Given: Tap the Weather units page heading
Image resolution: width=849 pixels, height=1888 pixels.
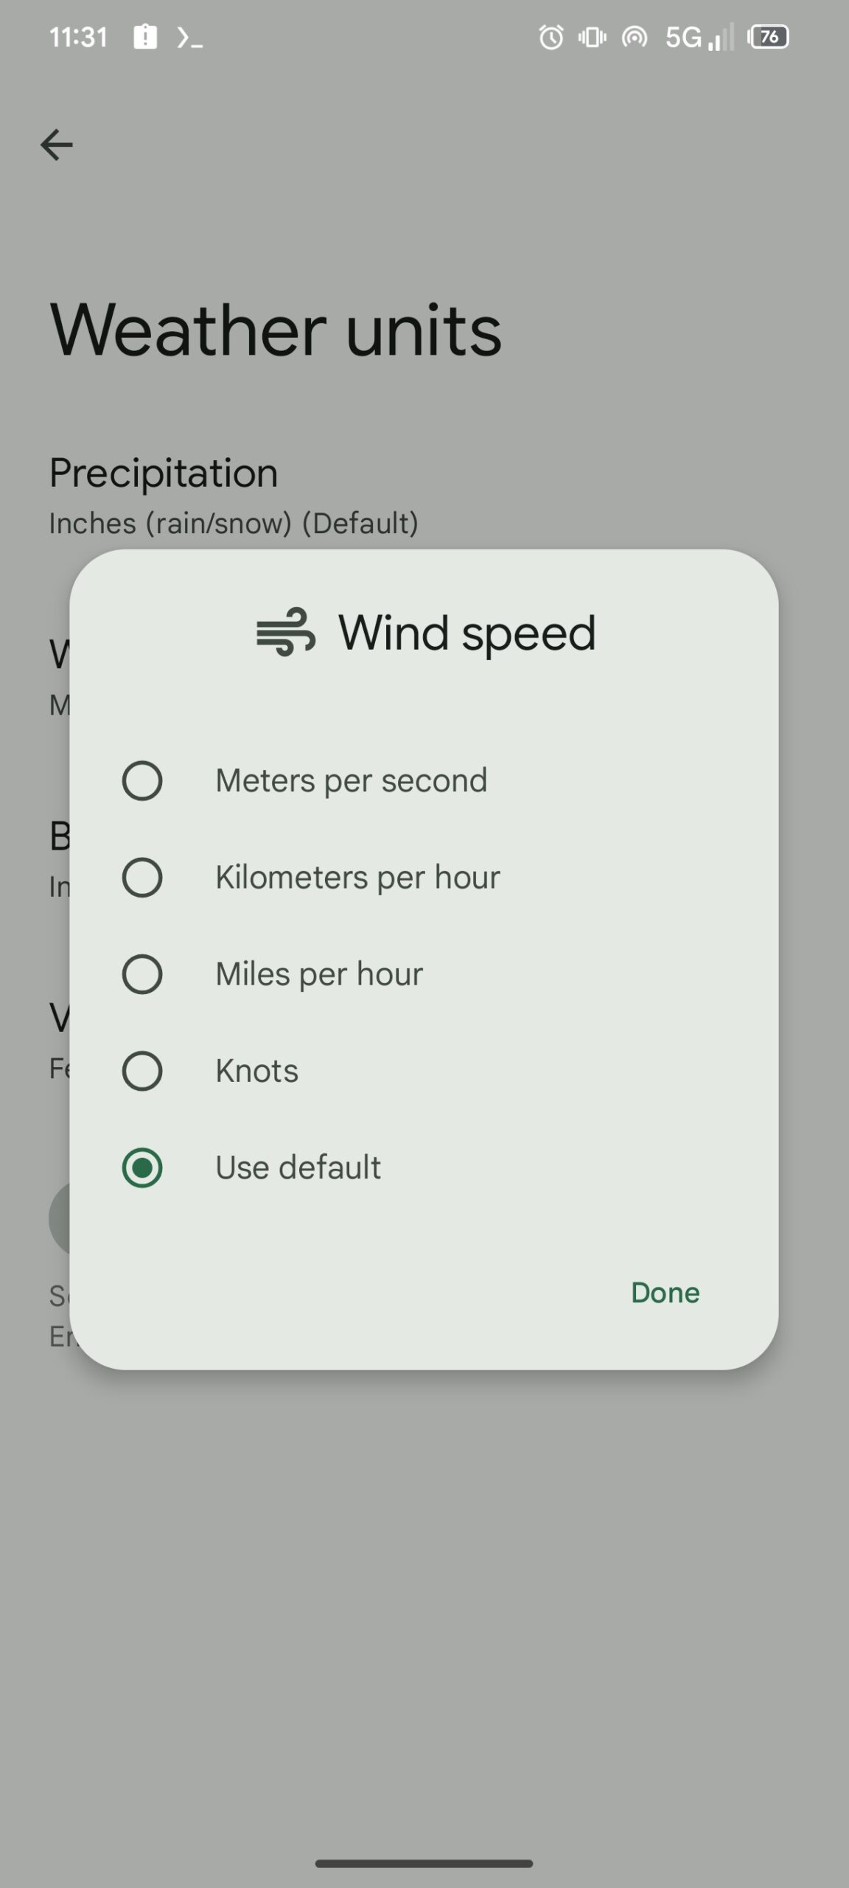Looking at the screenshot, I should coord(276,330).
